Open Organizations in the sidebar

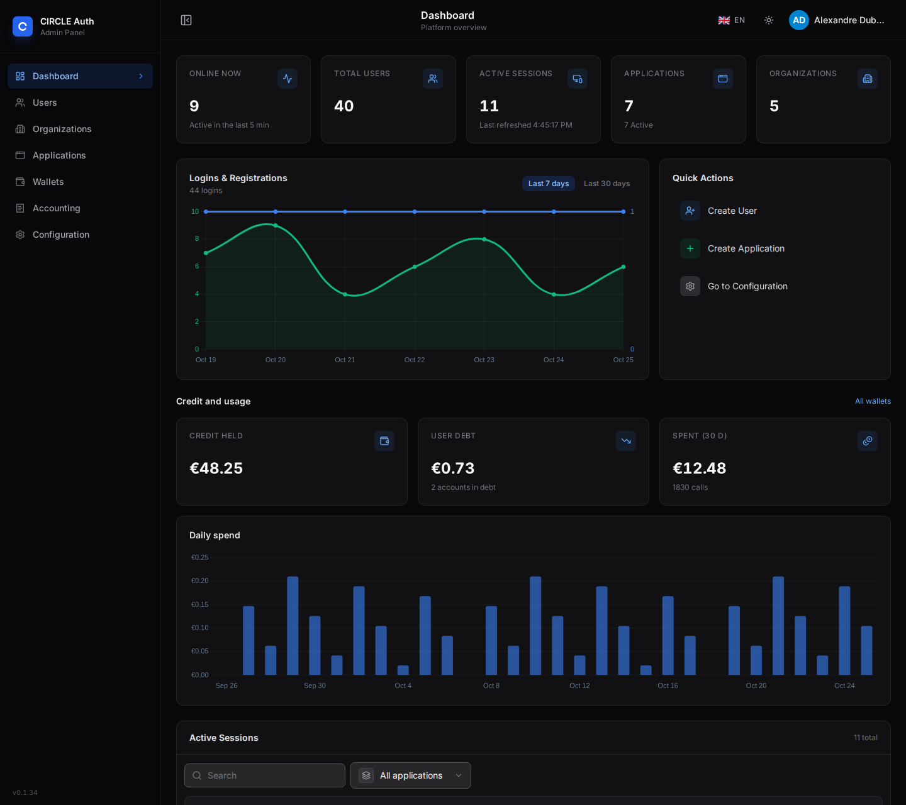coord(80,129)
